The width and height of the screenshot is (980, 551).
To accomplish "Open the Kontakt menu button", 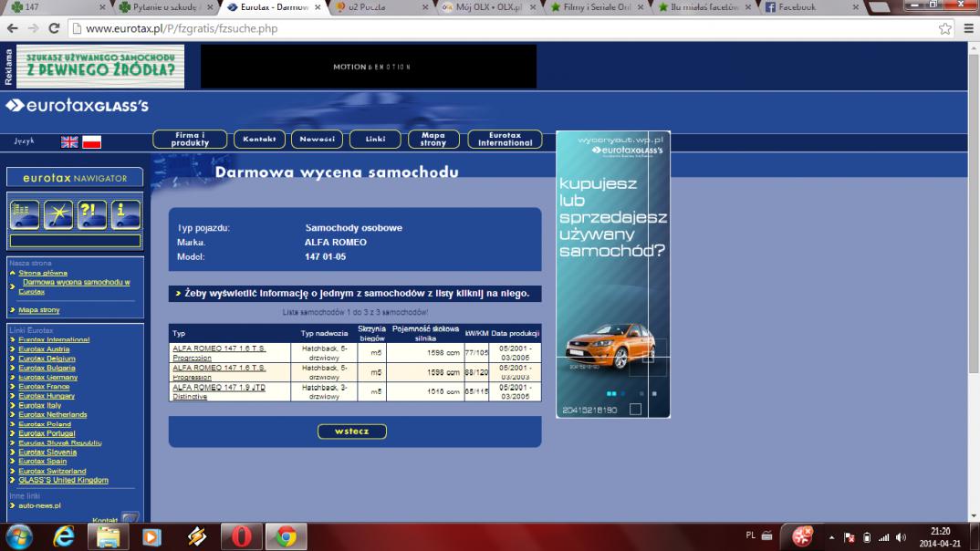I will pos(259,140).
